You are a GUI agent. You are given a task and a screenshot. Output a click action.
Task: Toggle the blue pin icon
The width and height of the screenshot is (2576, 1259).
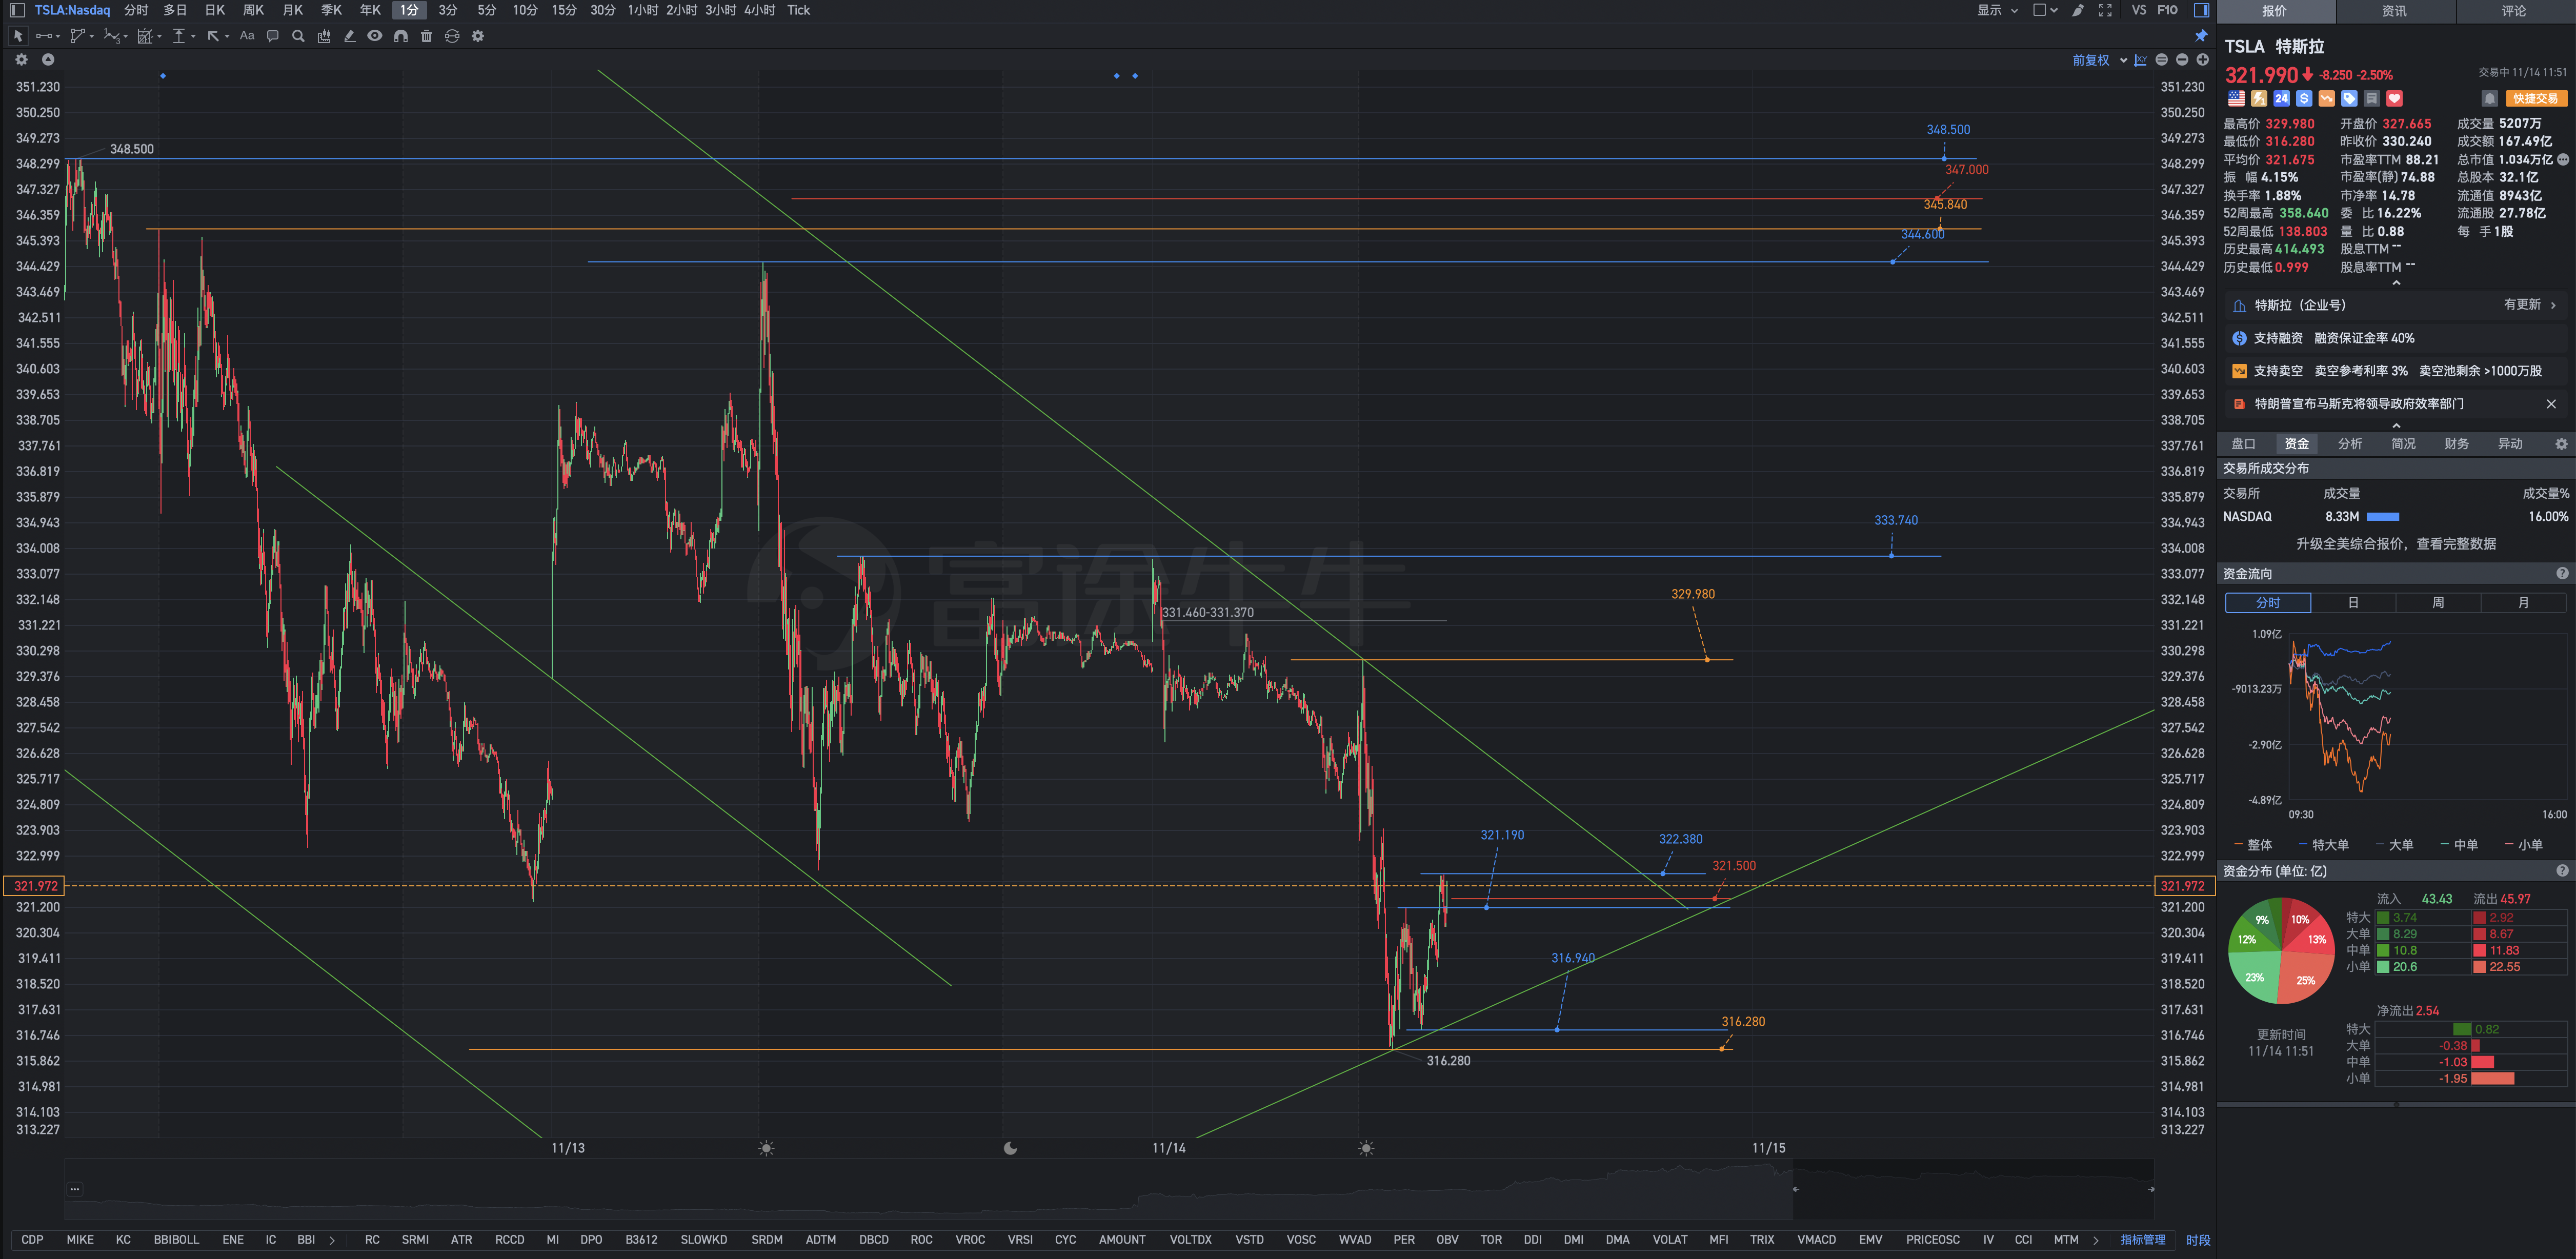[2201, 36]
